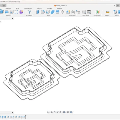Screen dimensions: 120x120
Task: Click the Look At navigation icon
Action: pos(52,112)
